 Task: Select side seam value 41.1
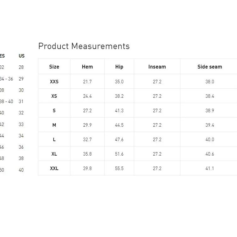[x=210, y=168]
